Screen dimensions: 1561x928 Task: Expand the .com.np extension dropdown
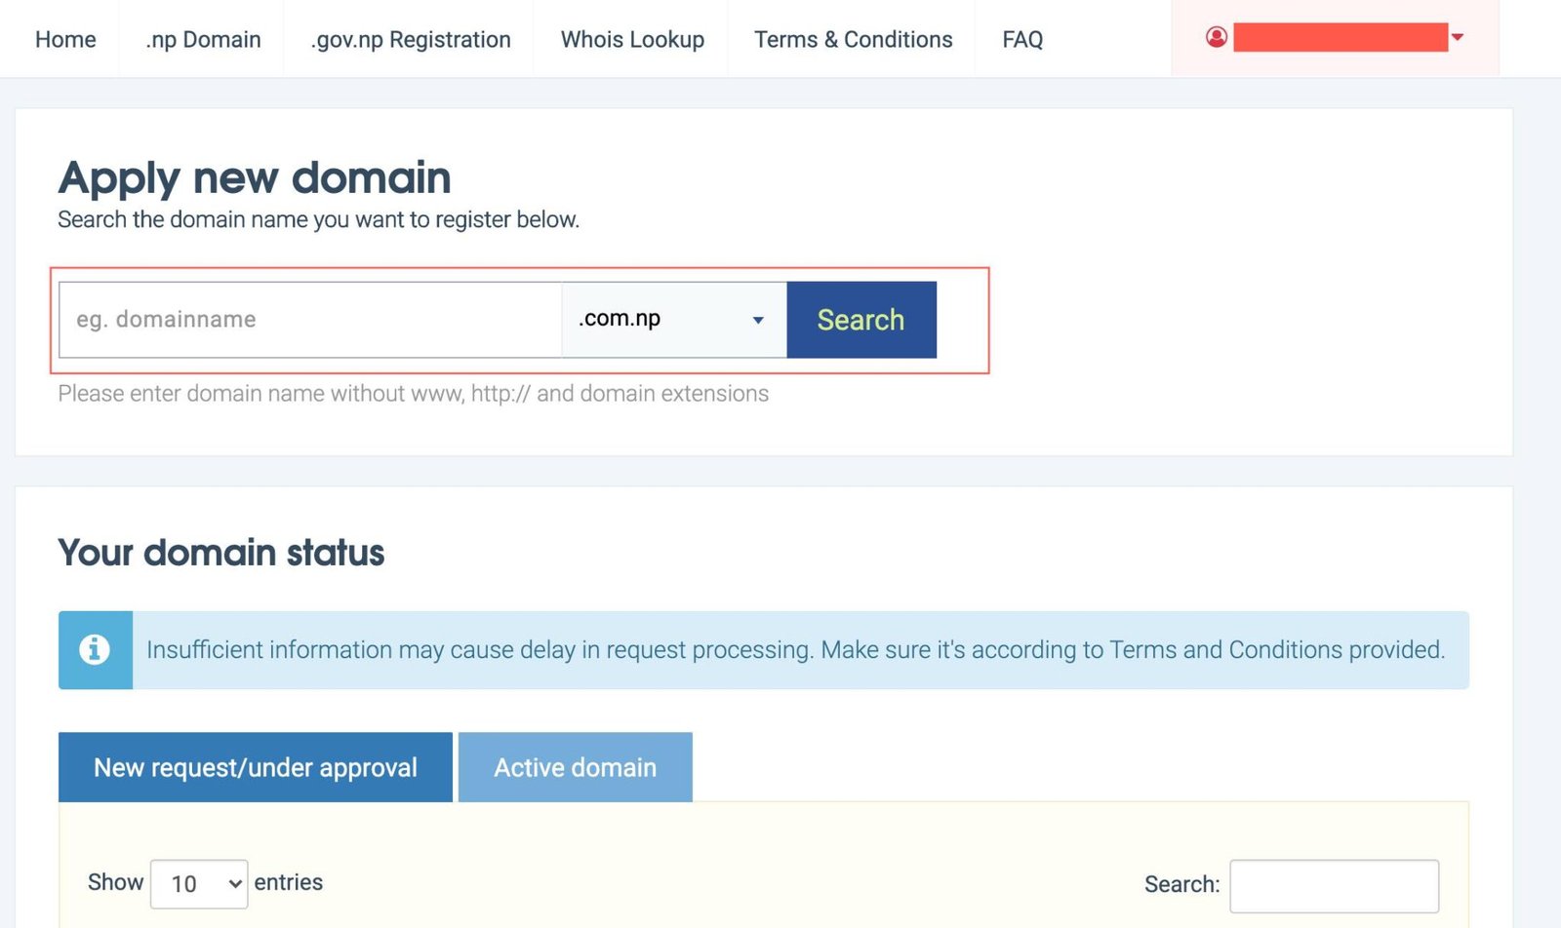coord(673,320)
